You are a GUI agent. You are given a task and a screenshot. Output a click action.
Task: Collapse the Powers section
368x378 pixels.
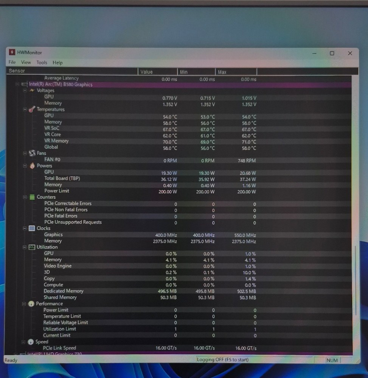pyautogui.click(x=25, y=166)
